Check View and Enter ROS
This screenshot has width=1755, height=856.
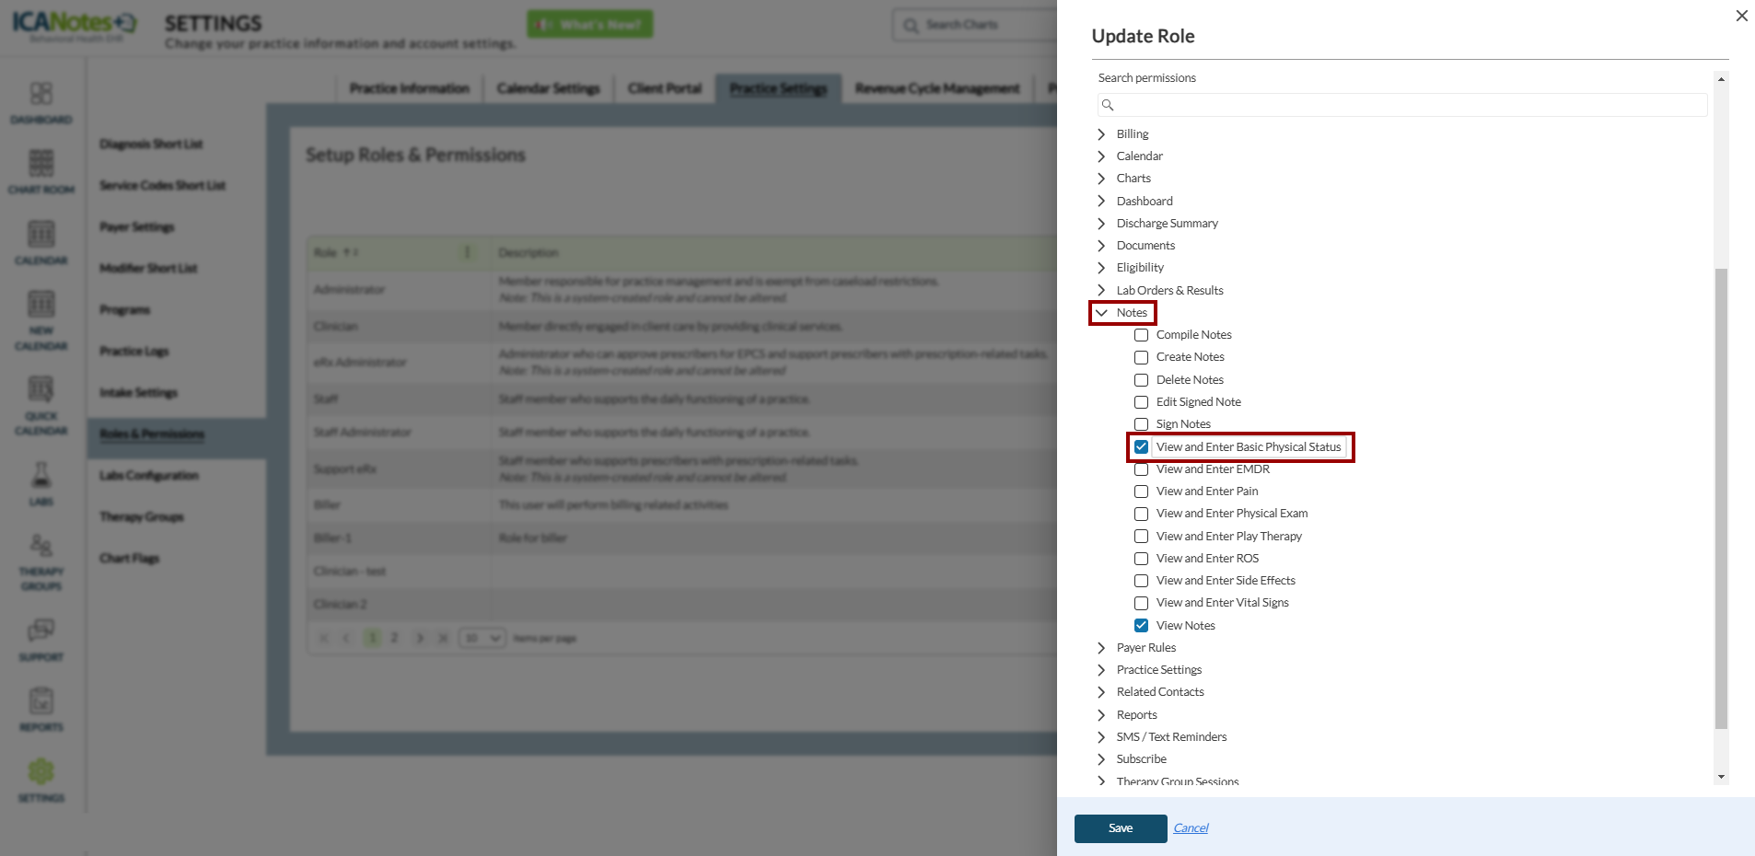[1141, 559]
